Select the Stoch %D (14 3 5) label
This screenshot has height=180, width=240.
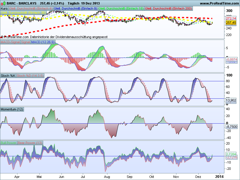(30, 76)
